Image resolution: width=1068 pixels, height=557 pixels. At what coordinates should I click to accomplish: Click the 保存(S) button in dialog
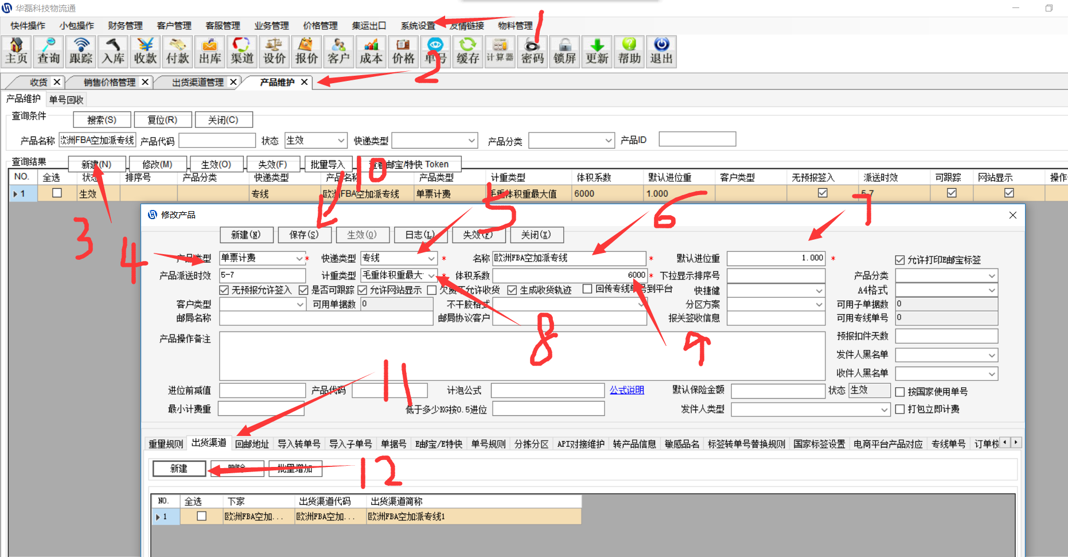point(304,235)
